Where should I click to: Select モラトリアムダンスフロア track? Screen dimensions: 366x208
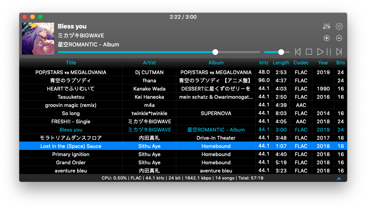point(71,138)
